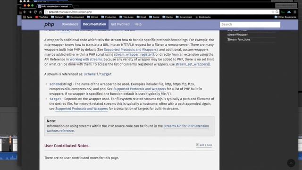Viewport: 302px width, 170px height.
Task: Open the Downloads nav item
Action: tap(70, 24)
